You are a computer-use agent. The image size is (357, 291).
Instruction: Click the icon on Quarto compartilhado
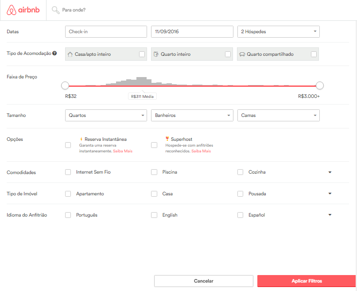(x=242, y=53)
